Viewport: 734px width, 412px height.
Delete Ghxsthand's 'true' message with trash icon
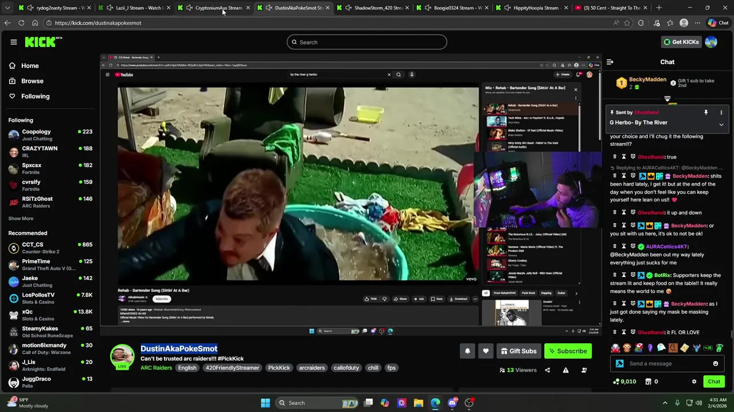click(615, 157)
